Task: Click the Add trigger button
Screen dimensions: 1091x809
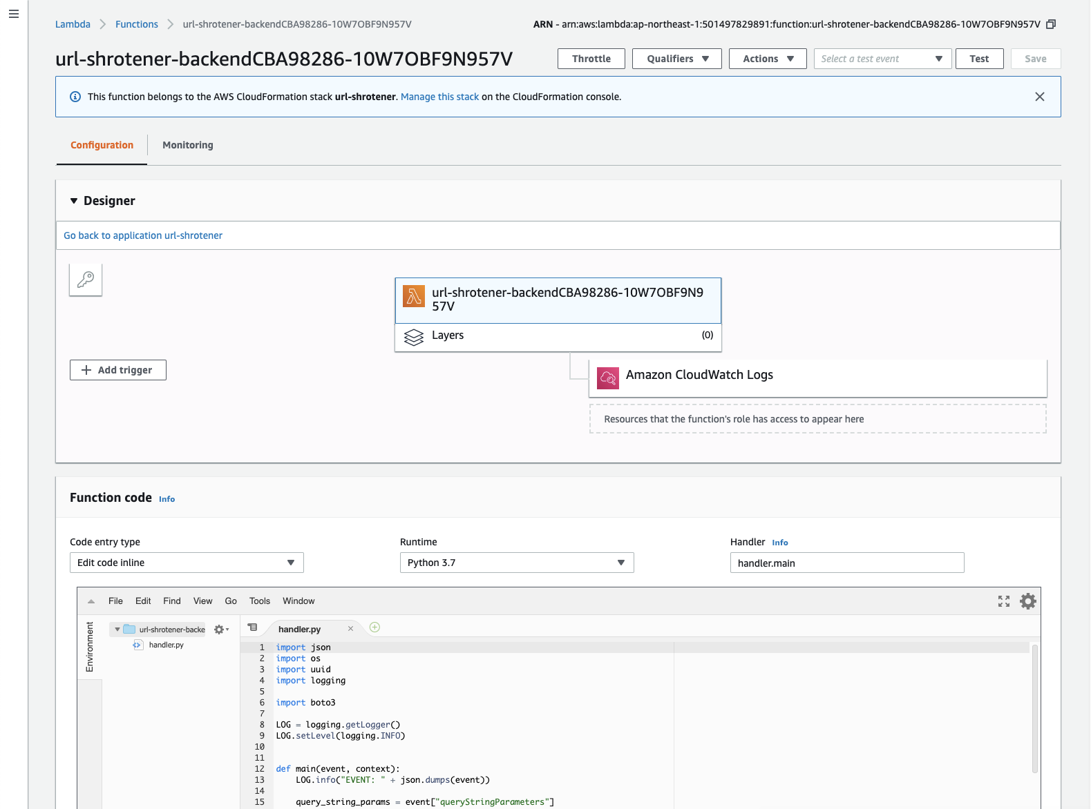Action: click(x=118, y=370)
